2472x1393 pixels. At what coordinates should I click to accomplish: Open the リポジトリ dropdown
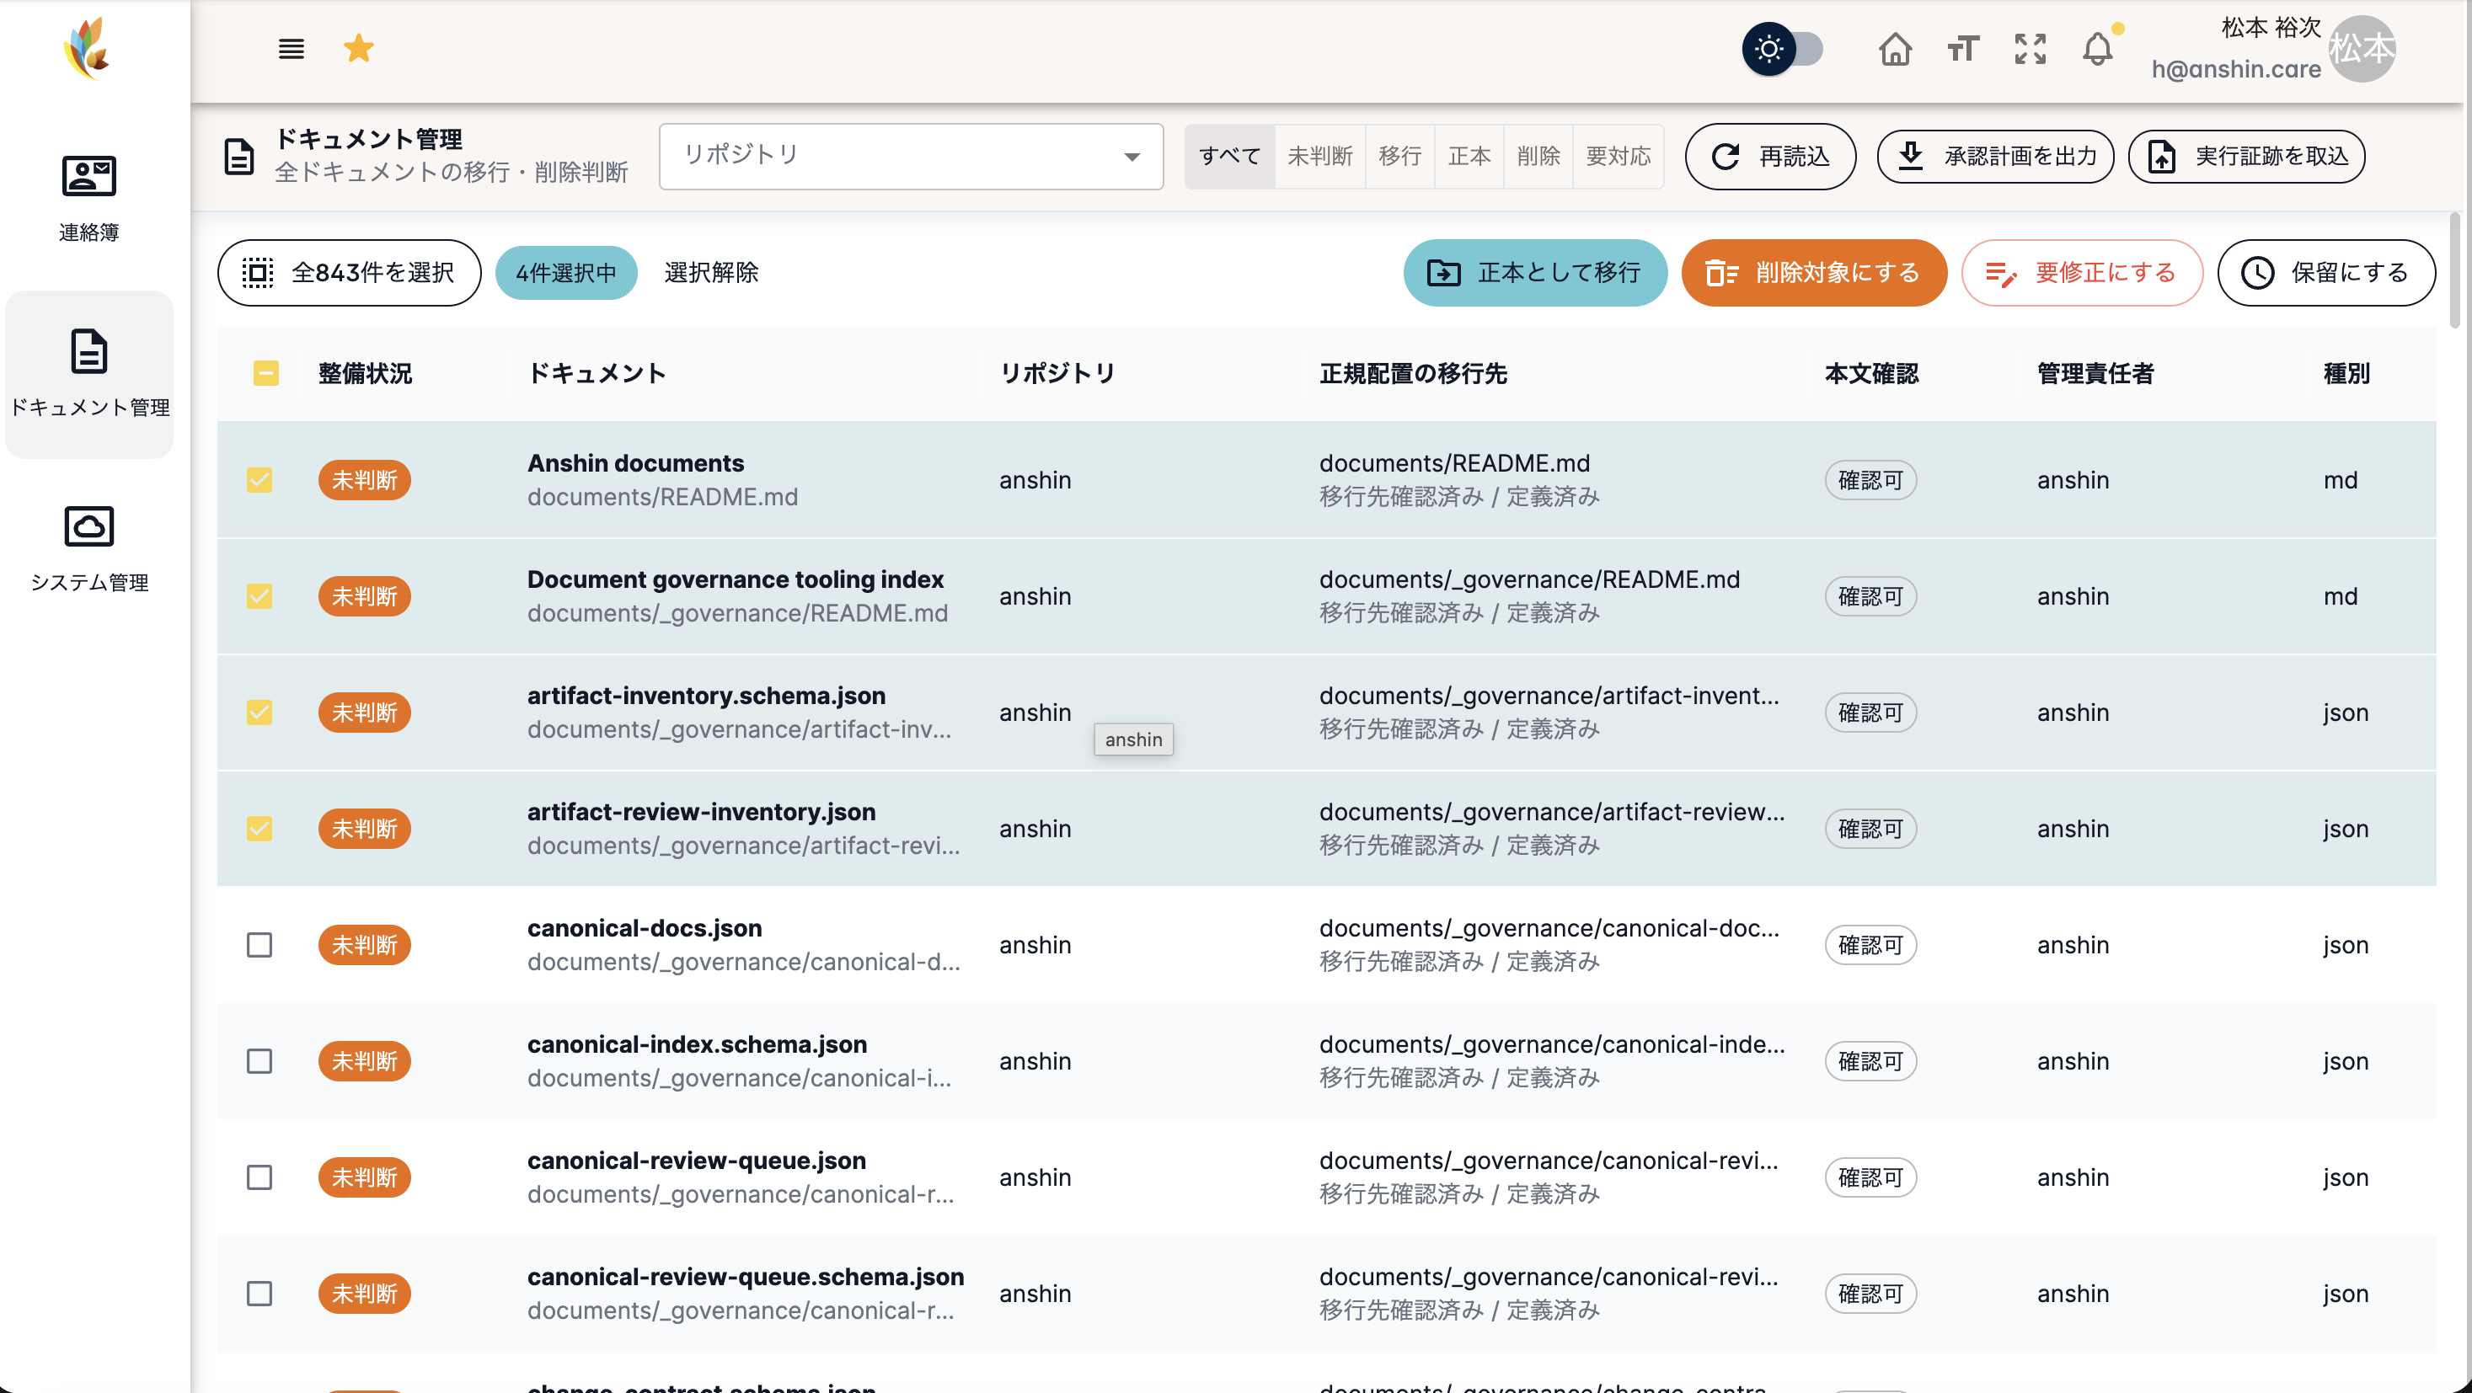[x=911, y=156]
